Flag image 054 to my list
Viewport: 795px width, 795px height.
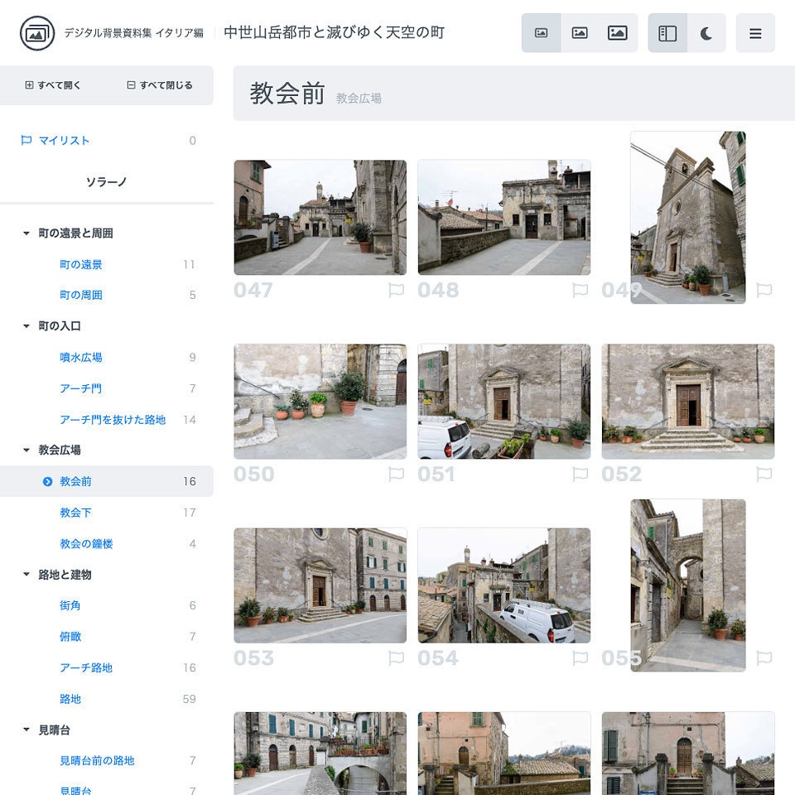click(x=580, y=658)
